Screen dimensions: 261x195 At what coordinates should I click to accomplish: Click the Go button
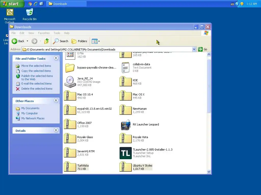coord(203,49)
